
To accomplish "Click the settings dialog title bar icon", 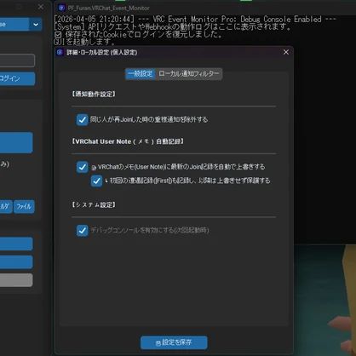I will coord(60,52).
